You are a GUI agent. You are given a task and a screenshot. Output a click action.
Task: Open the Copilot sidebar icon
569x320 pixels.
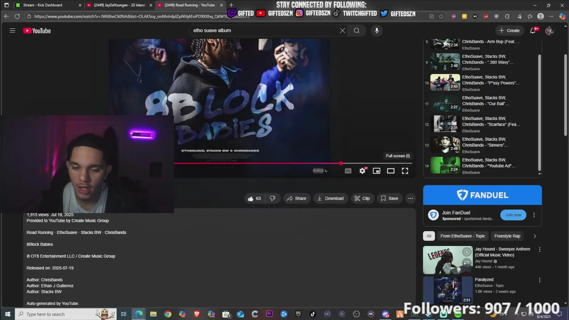(x=562, y=16)
